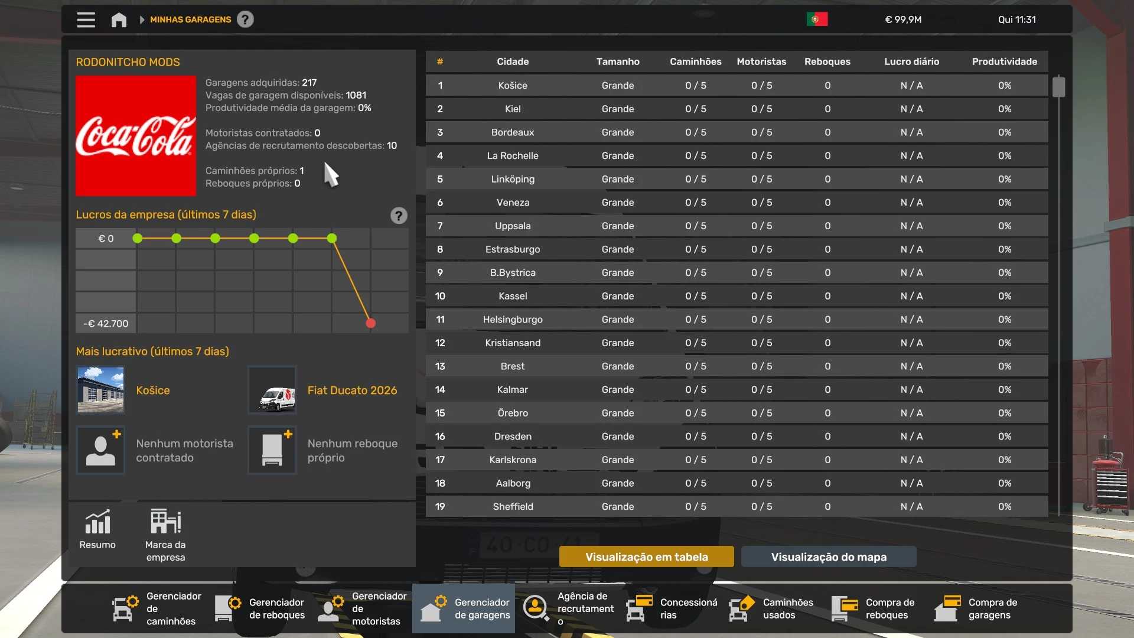Switch to Visualização do mapa

(x=829, y=557)
